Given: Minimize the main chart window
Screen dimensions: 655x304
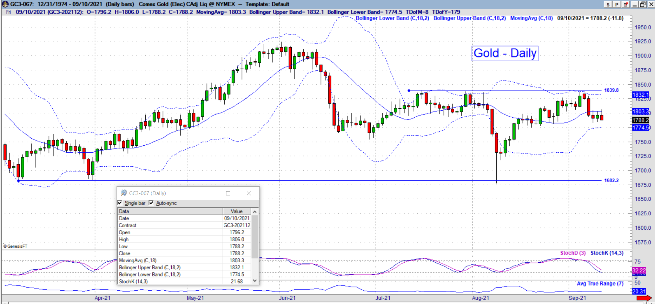Looking at the screenshot, I should point(635,4).
